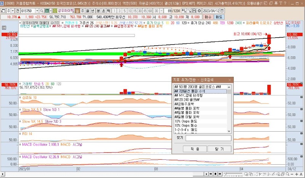Viewport: 305px width, 178px height.
Task: Select '## MY_강세 비석형' in signal list
Action: pyautogui.click(x=188, y=95)
